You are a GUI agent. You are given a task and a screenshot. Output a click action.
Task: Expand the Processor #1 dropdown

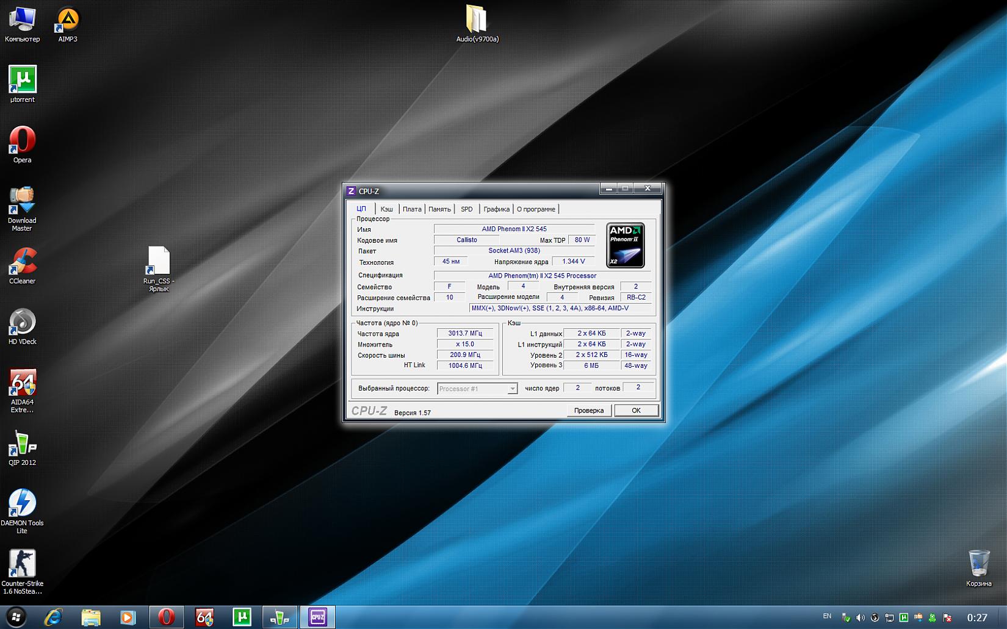click(x=512, y=389)
